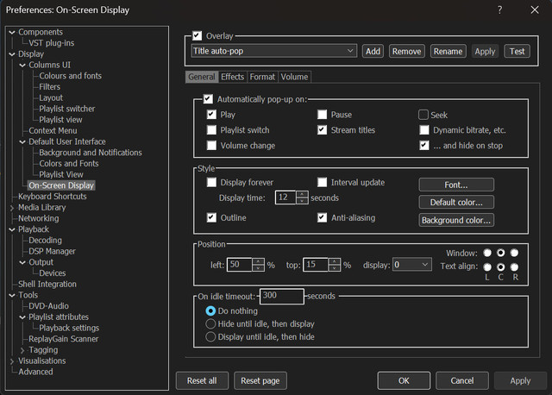Open Keyboard Shortcuts preferences page
Image resolution: width=552 pixels, height=395 pixels.
52,197
